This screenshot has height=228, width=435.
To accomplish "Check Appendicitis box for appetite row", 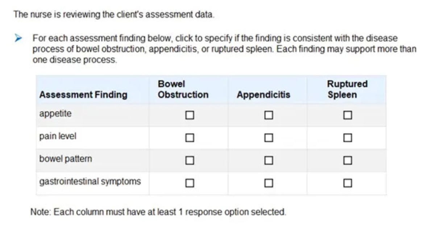I will pyautogui.click(x=268, y=115).
